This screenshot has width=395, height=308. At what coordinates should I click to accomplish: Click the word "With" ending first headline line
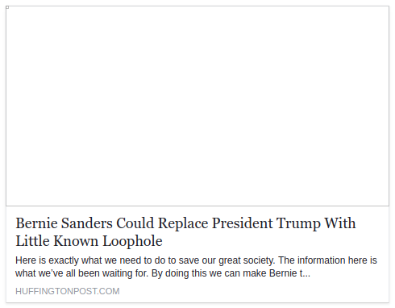340,223
